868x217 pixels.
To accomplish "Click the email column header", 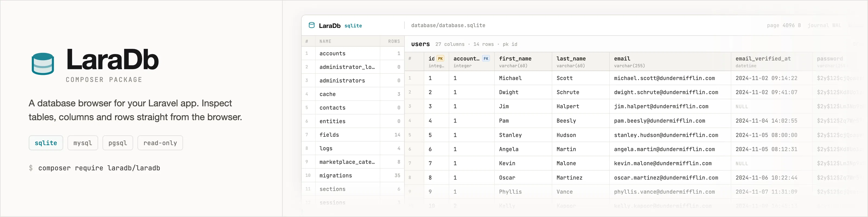I will (670, 62).
